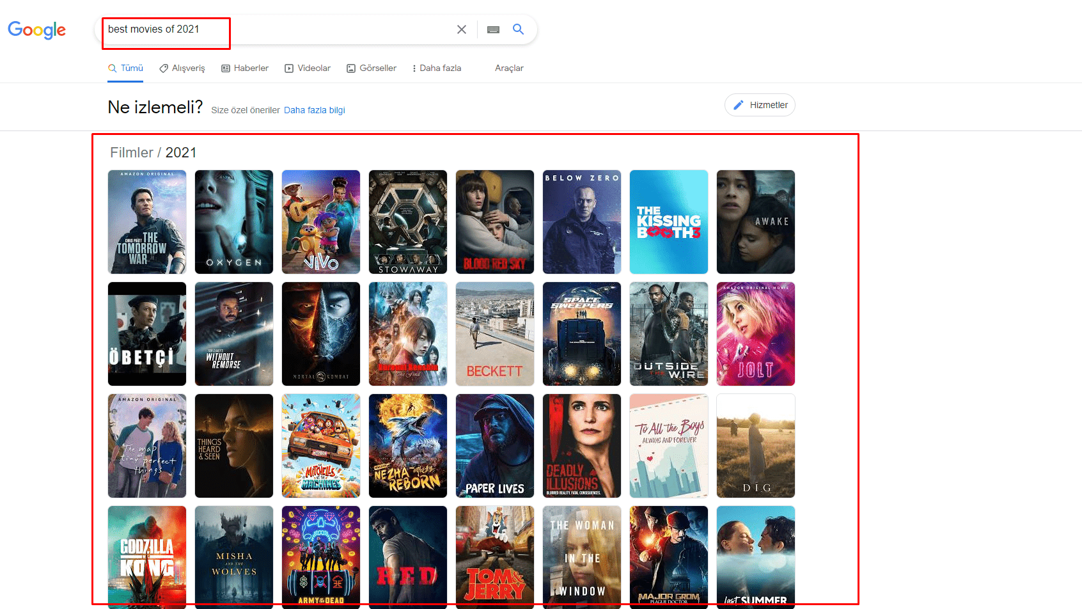This screenshot has height=609, width=1082.
Task: Click the Last Summer poster
Action: [x=756, y=557]
